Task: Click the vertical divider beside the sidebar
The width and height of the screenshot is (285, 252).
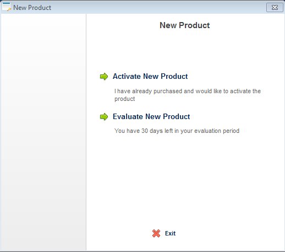Action: 86,132
